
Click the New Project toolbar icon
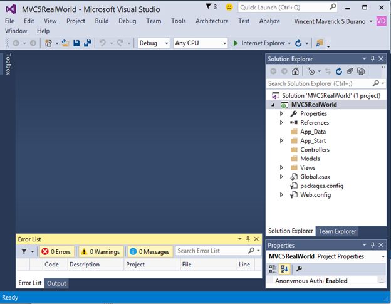point(48,43)
